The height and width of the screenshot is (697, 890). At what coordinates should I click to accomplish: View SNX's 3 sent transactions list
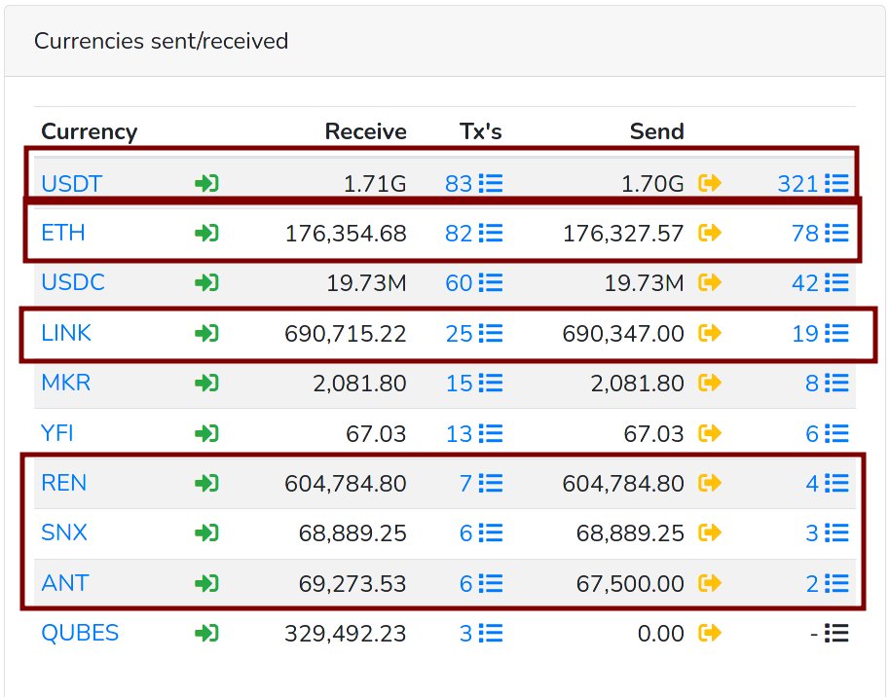(828, 532)
